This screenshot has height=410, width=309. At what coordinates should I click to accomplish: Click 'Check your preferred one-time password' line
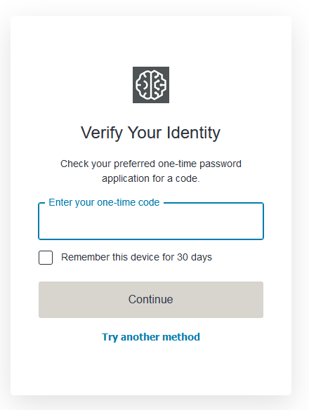click(x=151, y=164)
